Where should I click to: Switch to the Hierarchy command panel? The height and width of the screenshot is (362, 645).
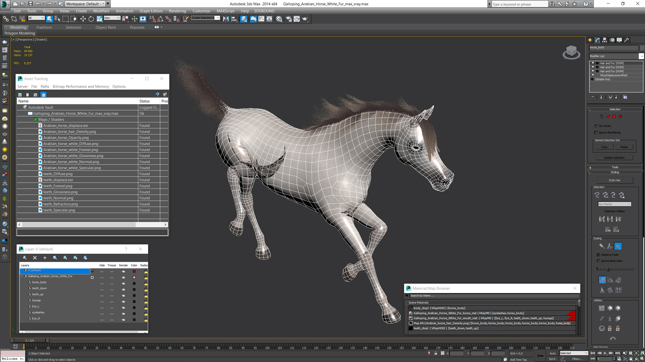(x=605, y=40)
